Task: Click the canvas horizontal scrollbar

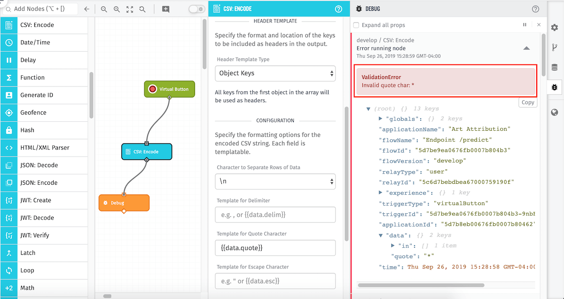Action: click(107, 296)
